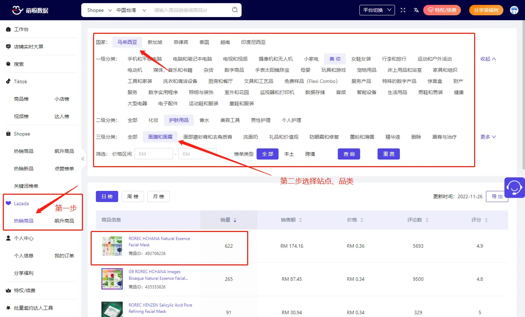Set list type to 跨境
The width and height of the screenshot is (525, 317).
pyautogui.click(x=310, y=154)
